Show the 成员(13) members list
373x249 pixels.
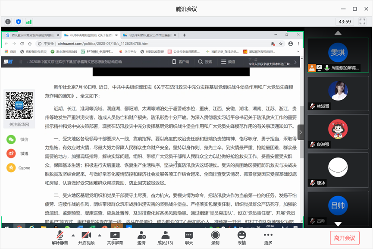pyautogui.click(x=165, y=238)
